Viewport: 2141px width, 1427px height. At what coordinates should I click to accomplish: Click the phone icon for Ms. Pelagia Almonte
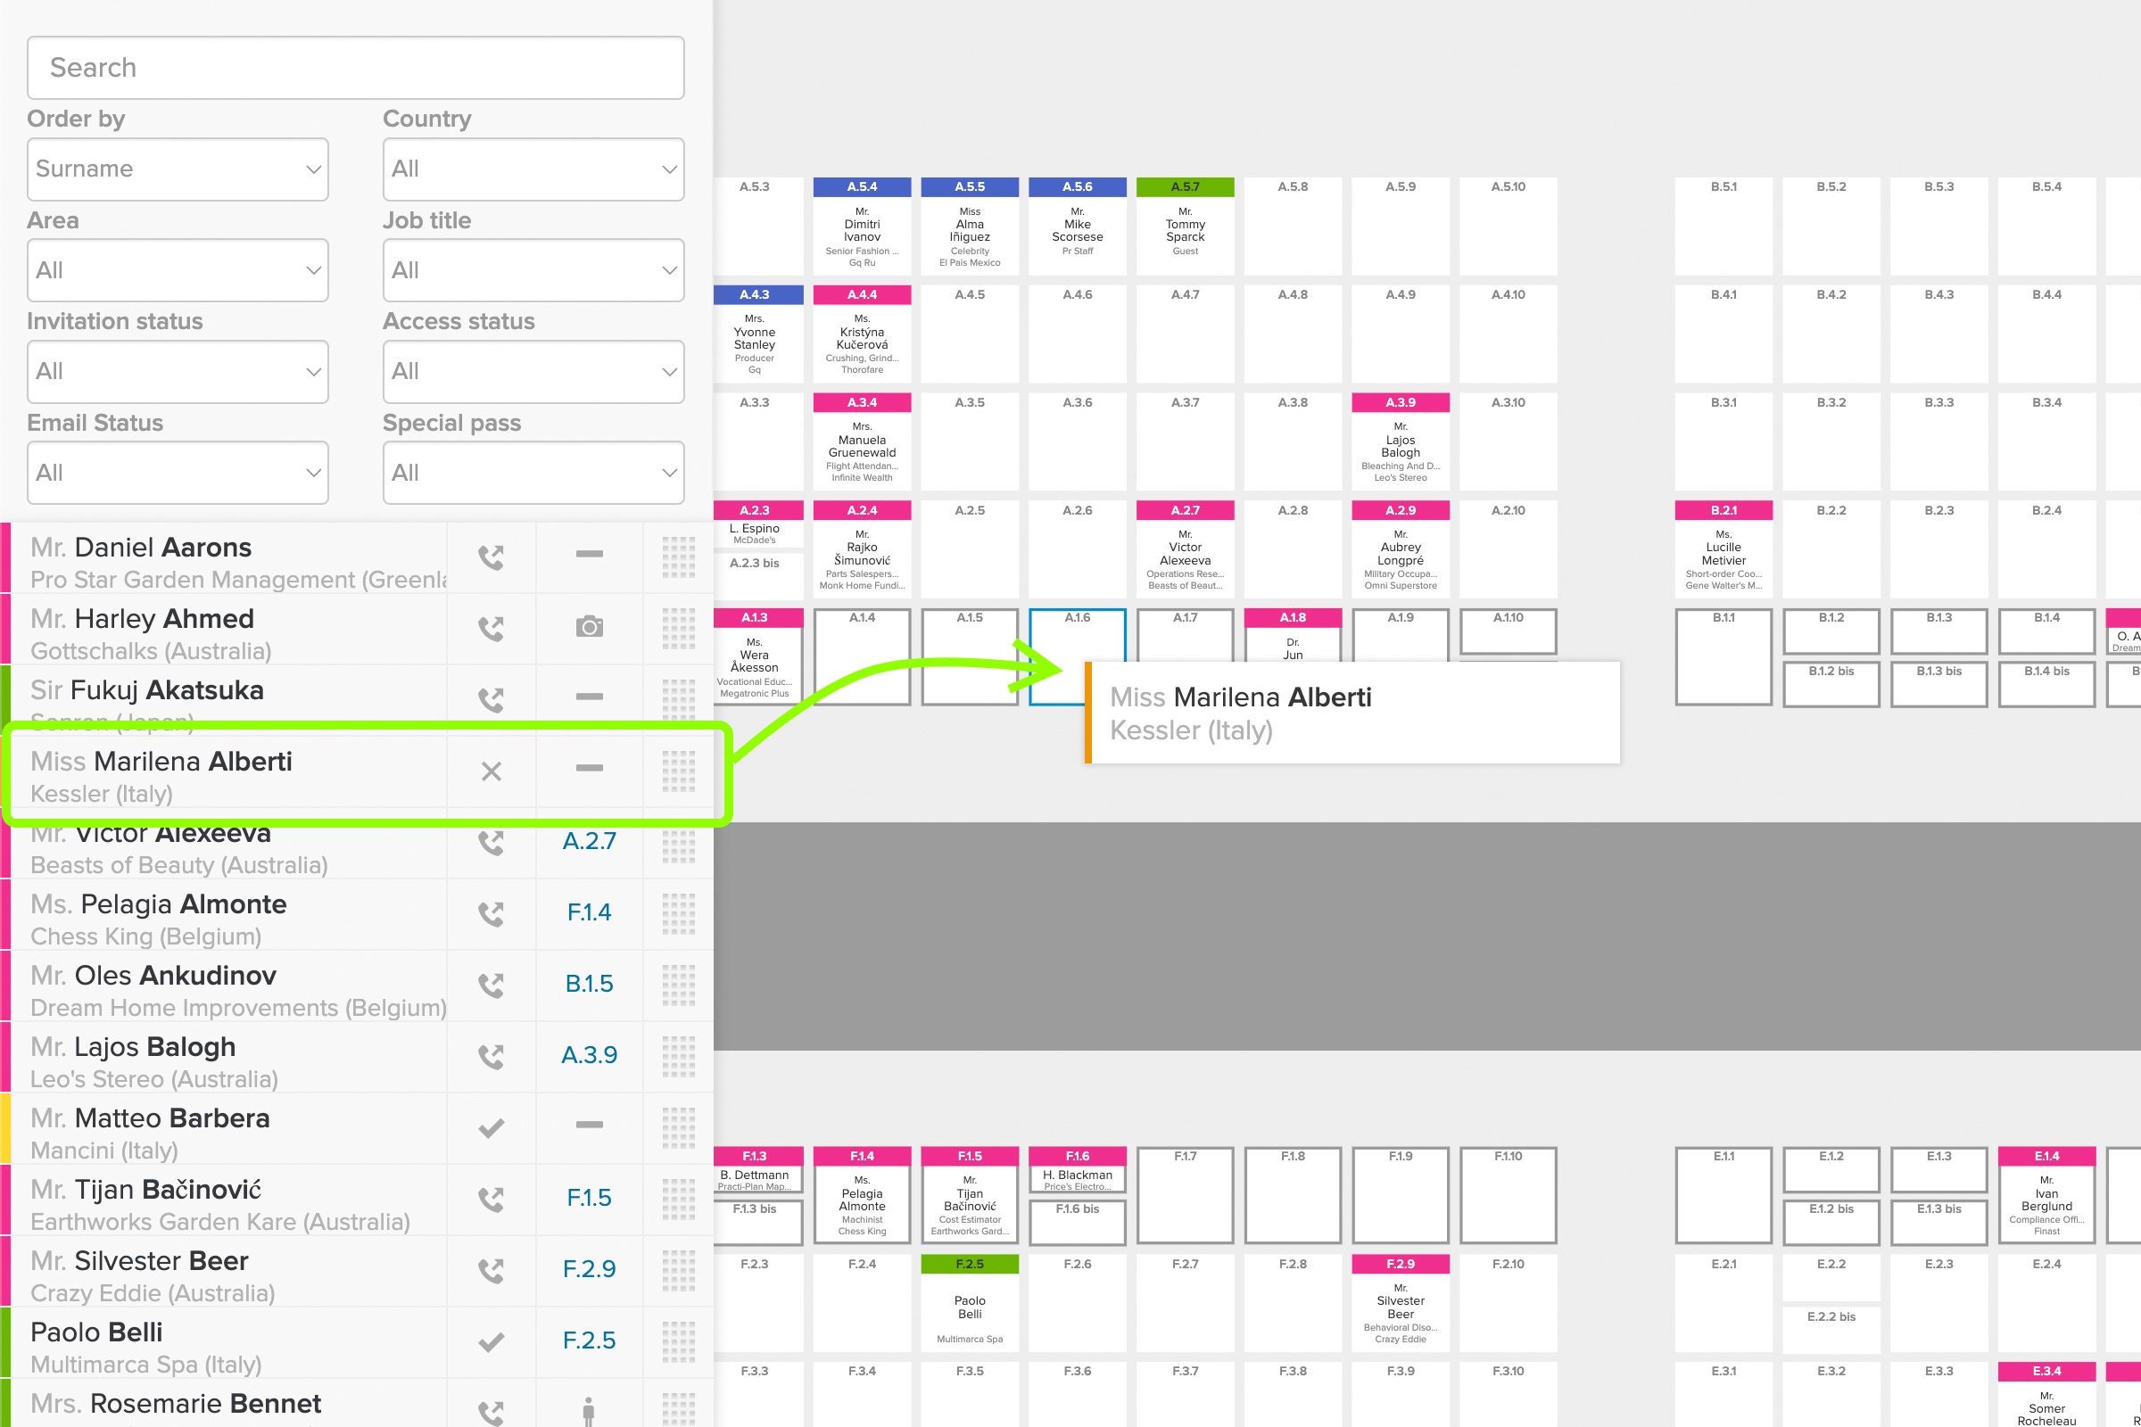(x=491, y=912)
